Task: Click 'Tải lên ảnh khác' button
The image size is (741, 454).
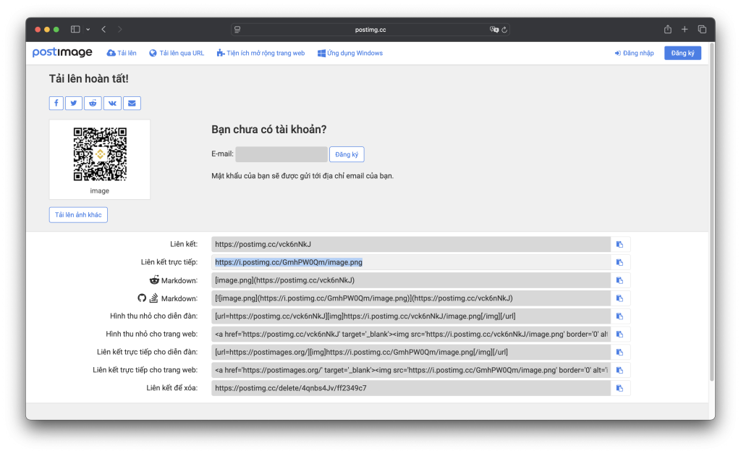Action: [x=78, y=215]
